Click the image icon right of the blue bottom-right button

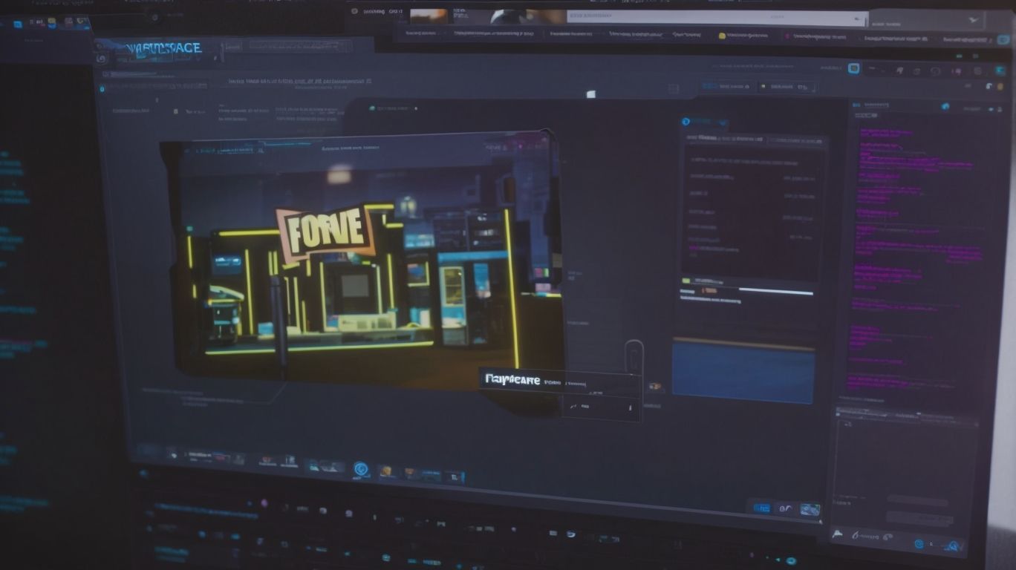(810, 510)
